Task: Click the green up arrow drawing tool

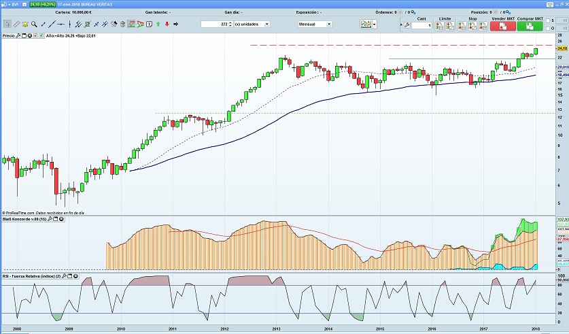Action: [x=158, y=24]
